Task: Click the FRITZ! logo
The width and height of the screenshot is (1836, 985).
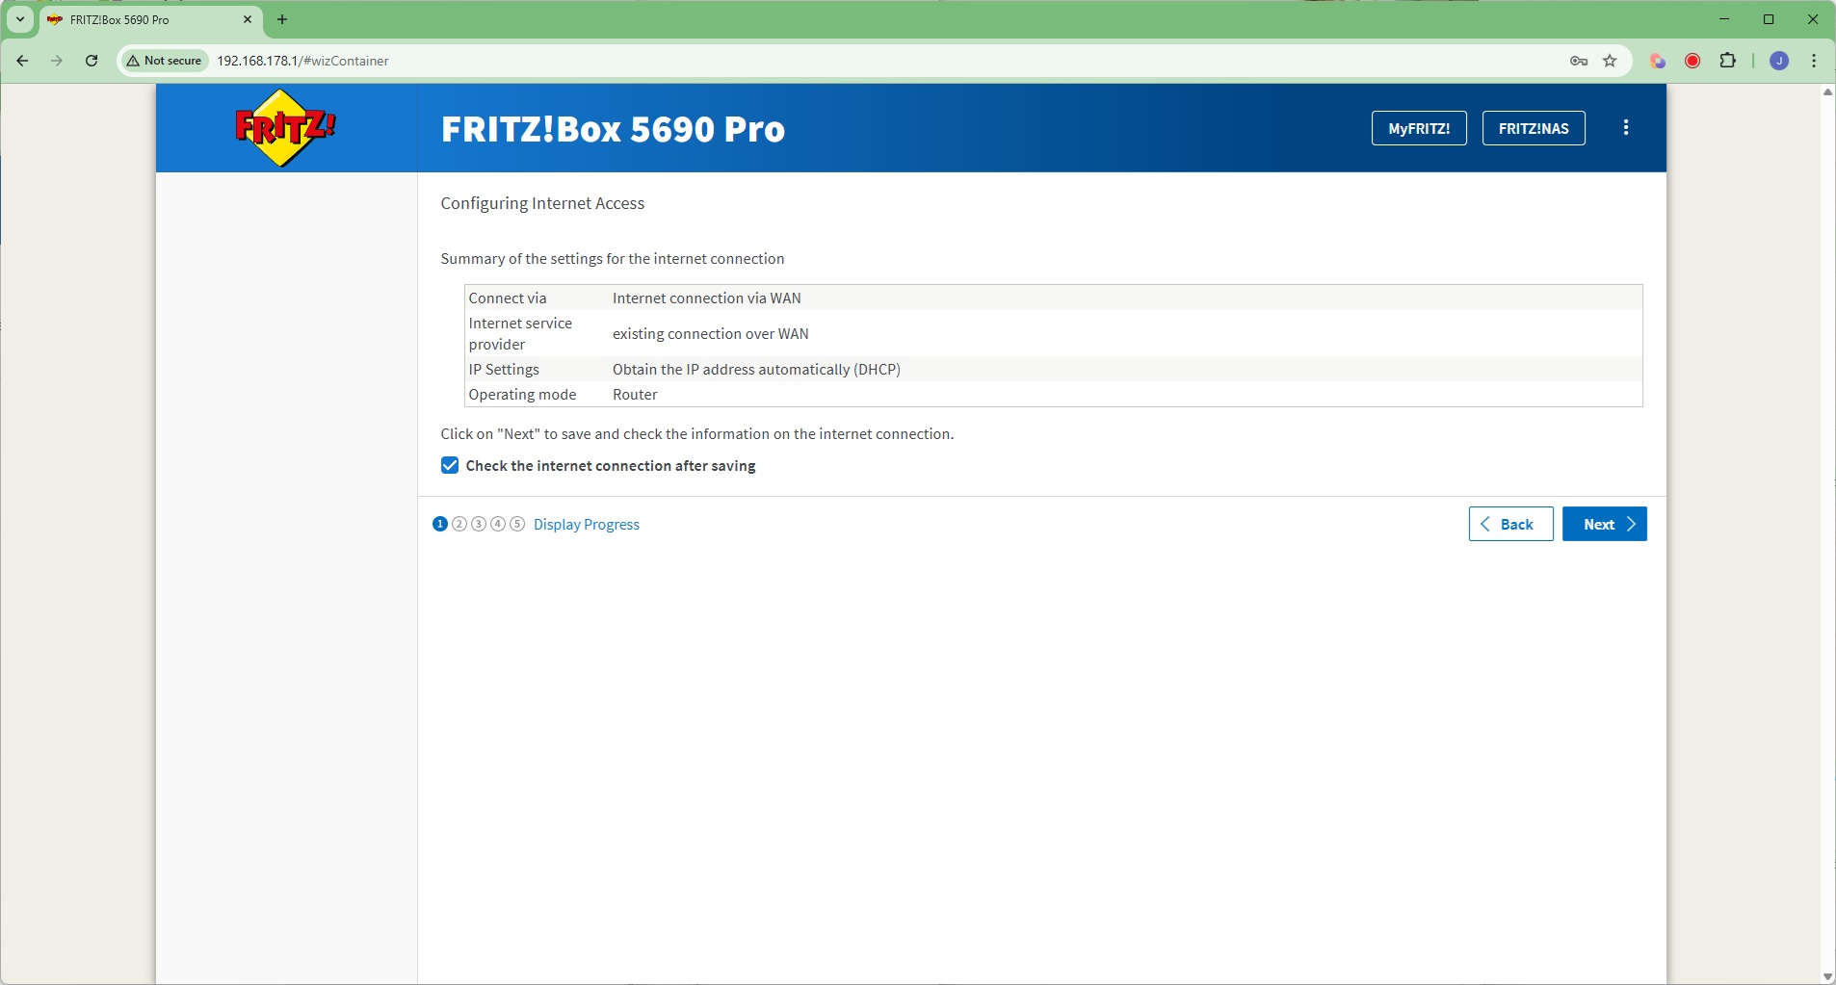Action: pos(286,128)
